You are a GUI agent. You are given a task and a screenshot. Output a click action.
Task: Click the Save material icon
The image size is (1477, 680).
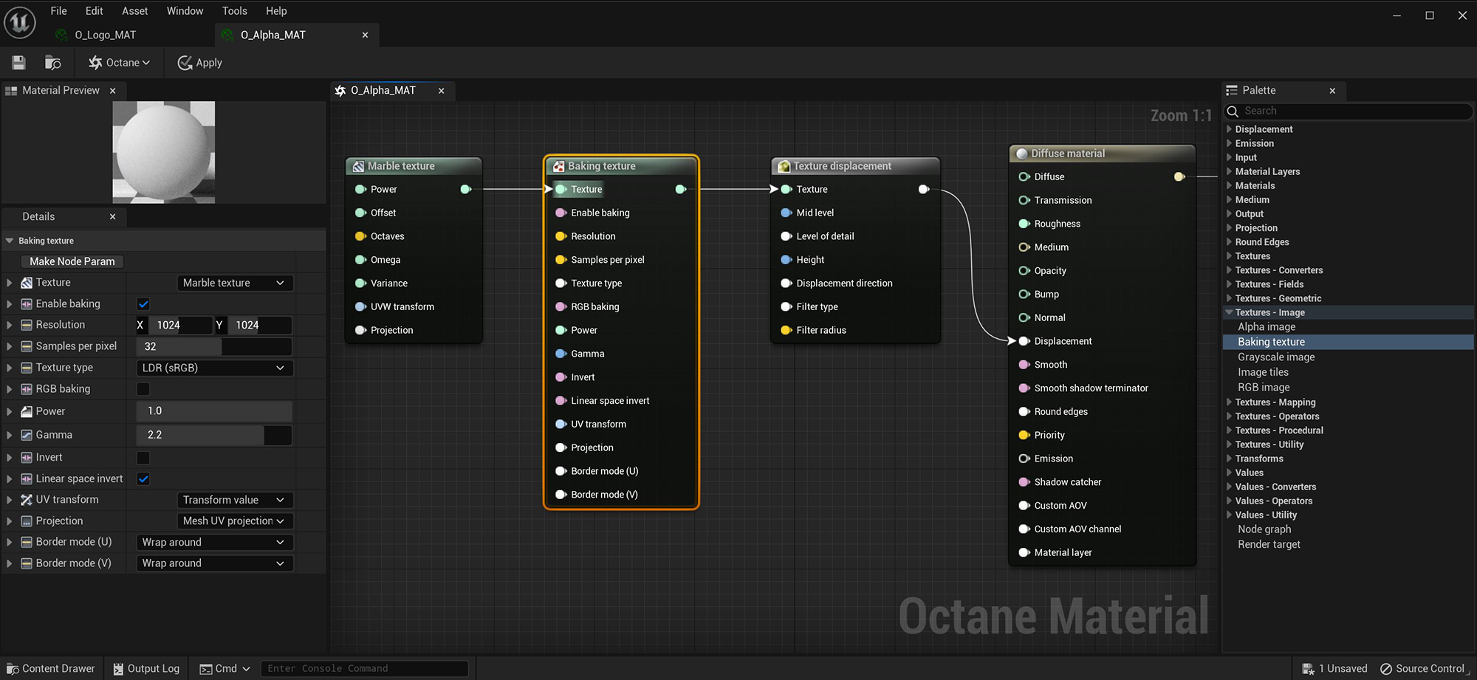point(18,63)
